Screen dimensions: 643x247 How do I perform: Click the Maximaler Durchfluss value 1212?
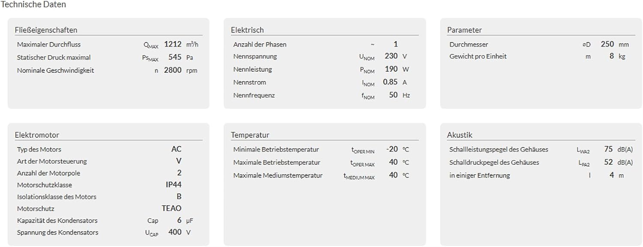(173, 44)
